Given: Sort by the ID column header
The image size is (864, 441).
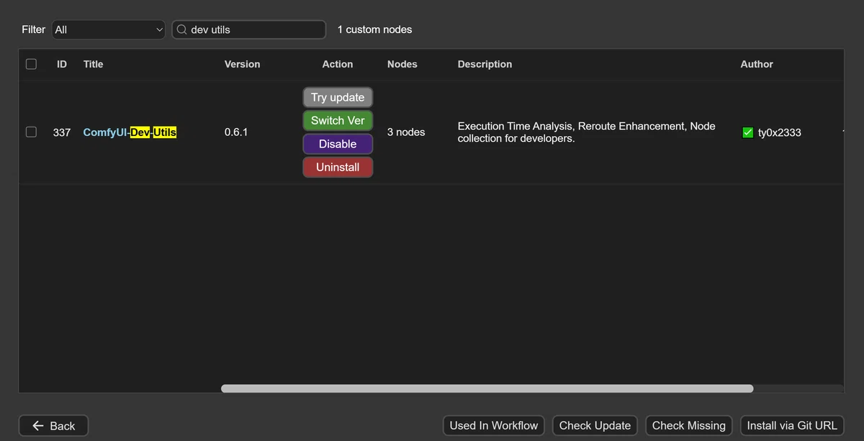Looking at the screenshot, I should tap(62, 64).
